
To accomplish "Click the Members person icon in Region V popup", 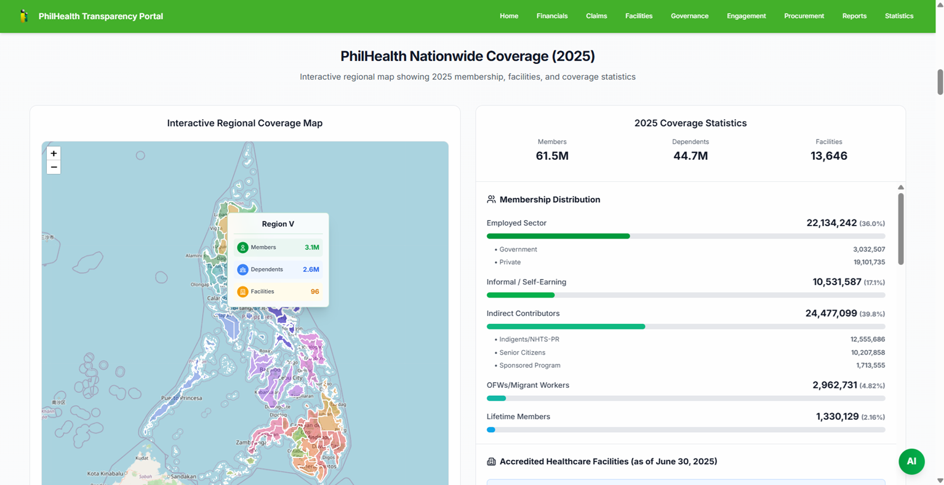I will click(244, 247).
